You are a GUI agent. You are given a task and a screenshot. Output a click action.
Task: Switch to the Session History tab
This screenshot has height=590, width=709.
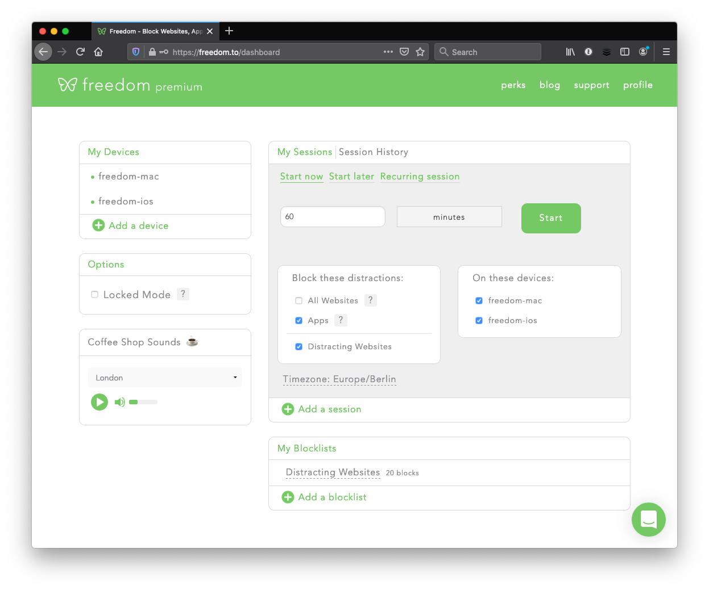point(374,152)
